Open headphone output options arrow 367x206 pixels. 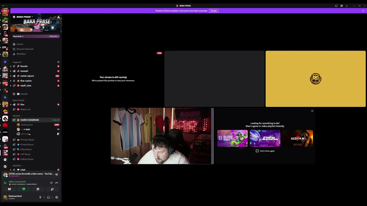coord(52,197)
